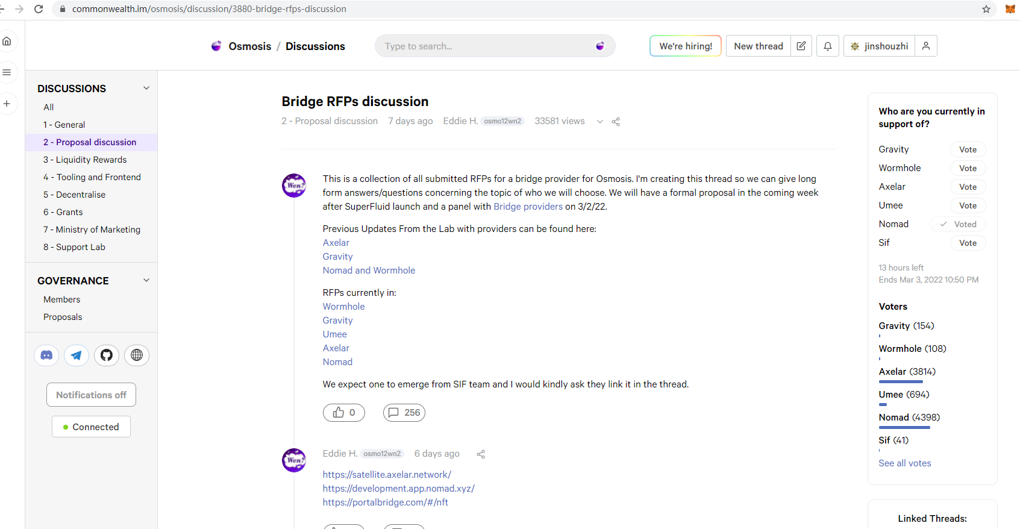Vote for Wormhole in the poll
Viewport: 1020px width, 529px height.
tap(968, 168)
